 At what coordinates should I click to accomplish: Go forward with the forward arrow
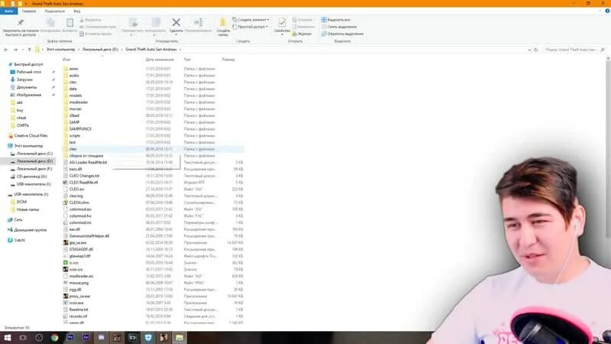click(x=15, y=50)
